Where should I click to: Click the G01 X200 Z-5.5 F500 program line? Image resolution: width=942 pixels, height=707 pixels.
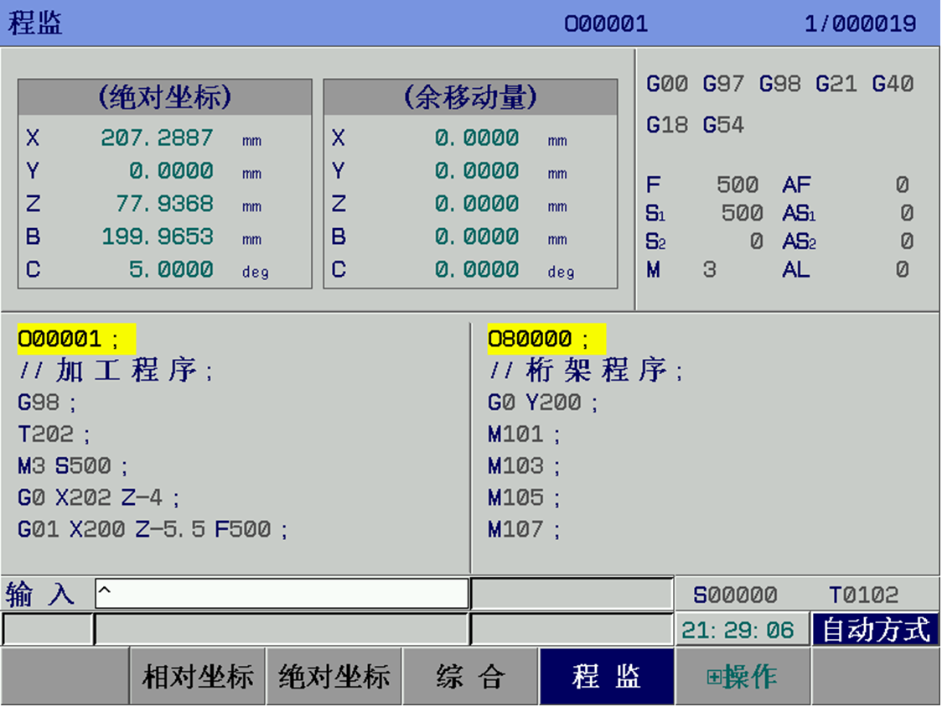(153, 530)
